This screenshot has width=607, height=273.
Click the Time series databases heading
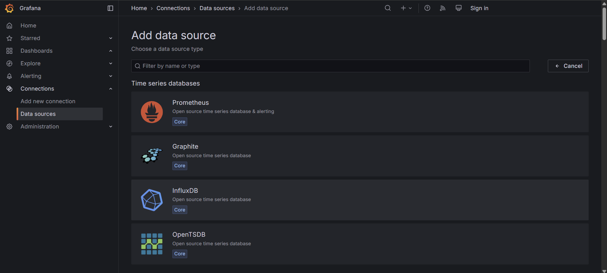tap(166, 83)
